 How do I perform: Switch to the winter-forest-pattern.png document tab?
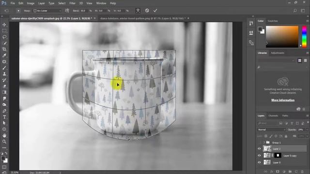pos(143,18)
